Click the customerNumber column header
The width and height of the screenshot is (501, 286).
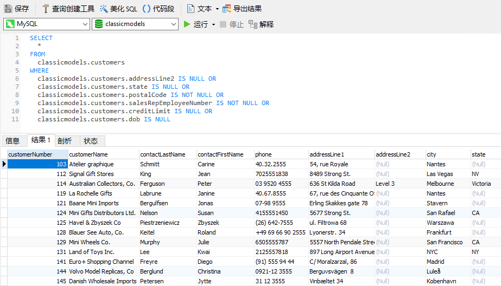point(37,154)
